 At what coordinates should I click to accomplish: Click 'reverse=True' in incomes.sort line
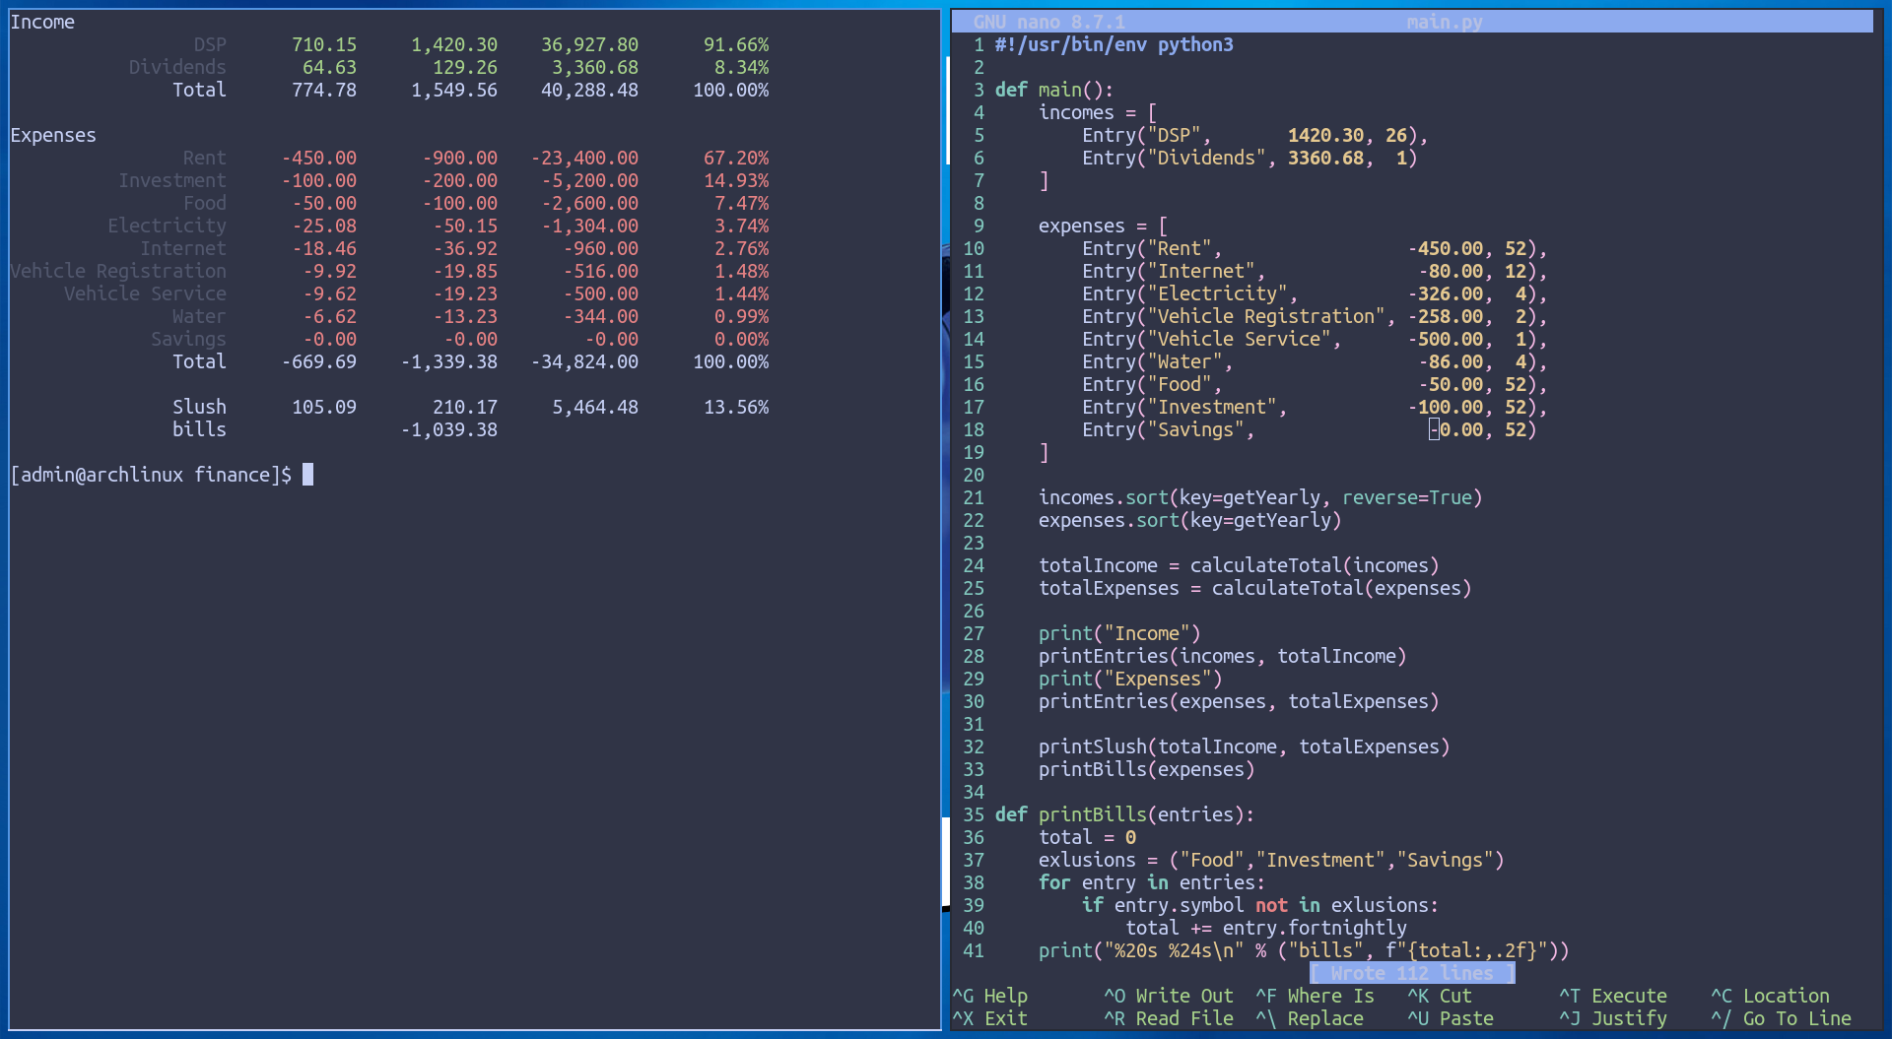[x=1407, y=497]
